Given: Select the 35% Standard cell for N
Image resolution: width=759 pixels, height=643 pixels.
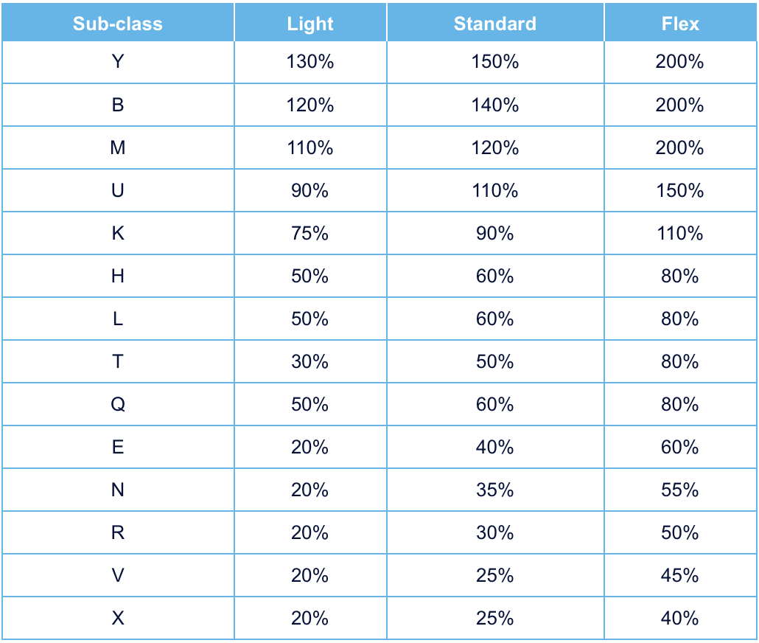Looking at the screenshot, I should [x=495, y=490].
